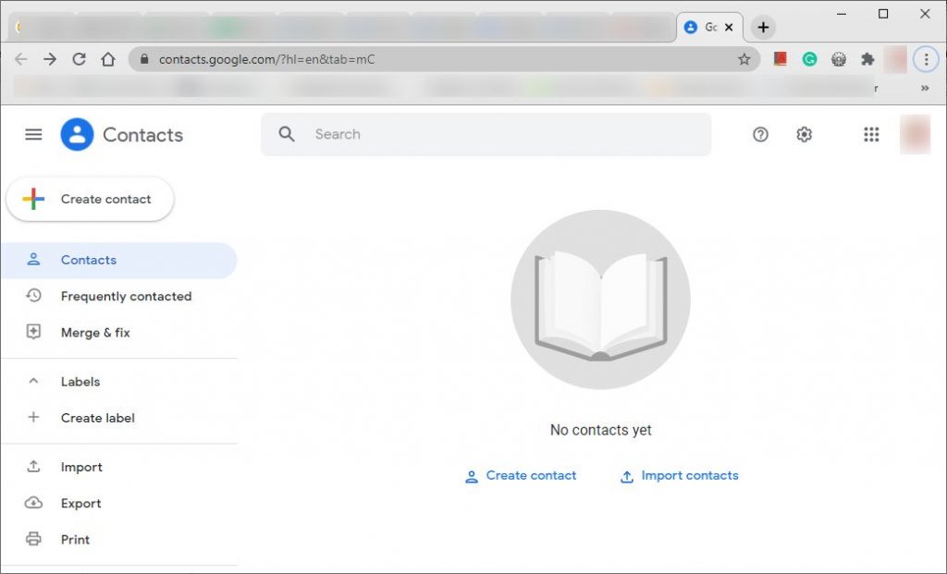Open the Print contacts option

(x=75, y=539)
